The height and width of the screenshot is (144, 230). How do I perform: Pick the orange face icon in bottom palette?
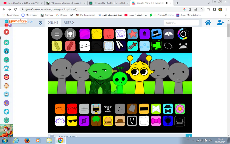[x=60, y=109]
